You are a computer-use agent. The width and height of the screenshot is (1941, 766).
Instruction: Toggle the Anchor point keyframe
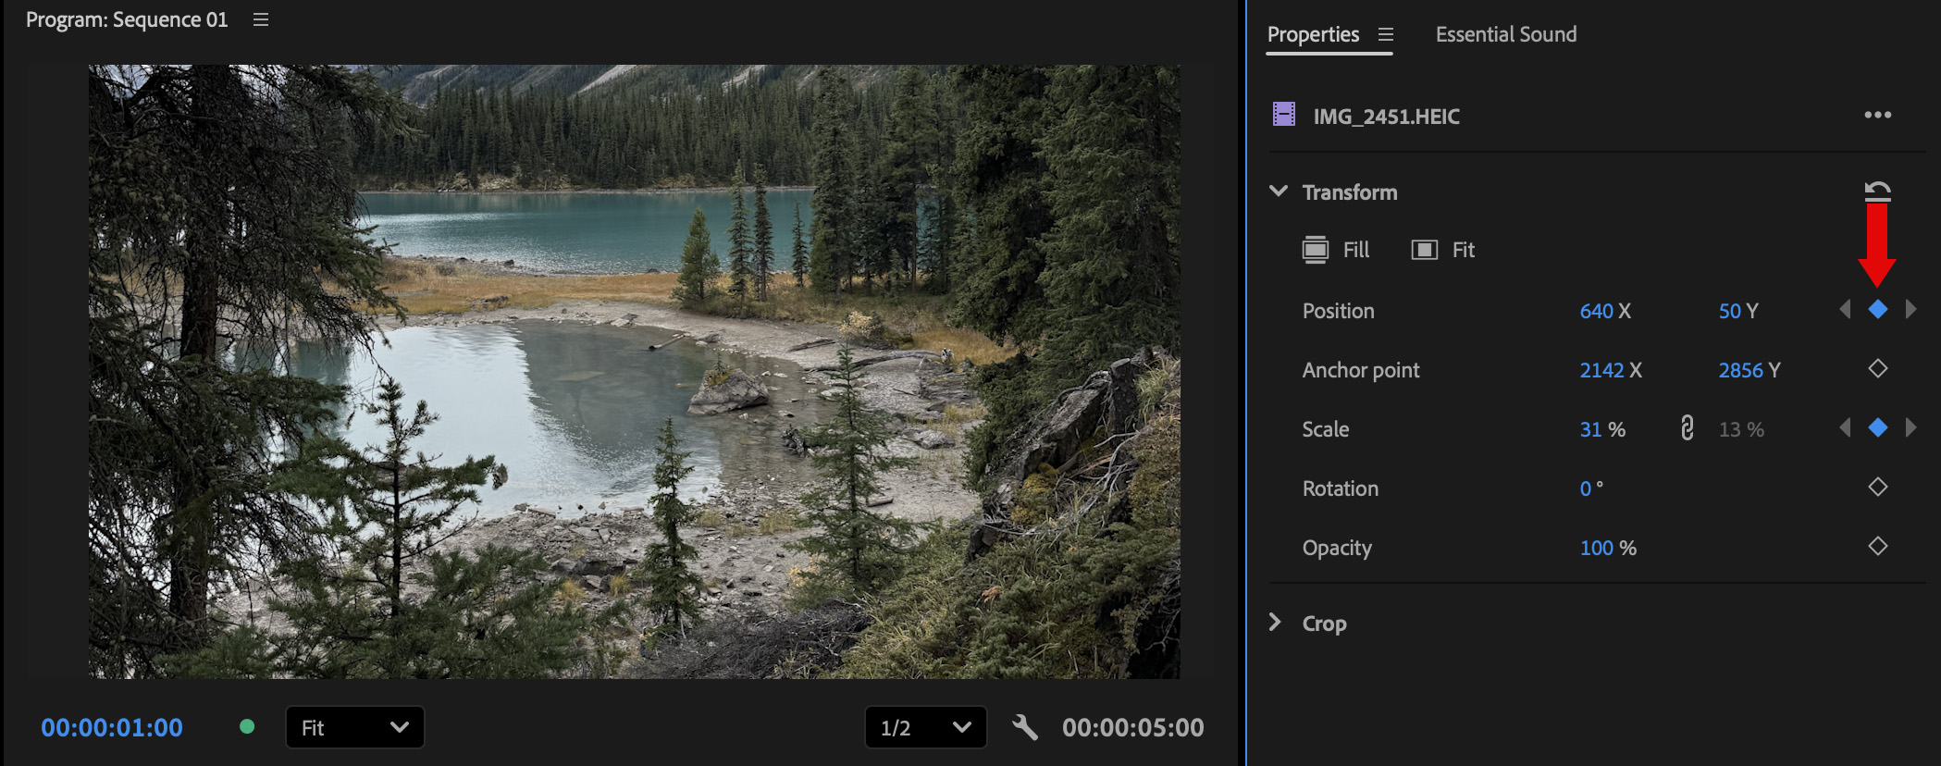[1877, 369]
